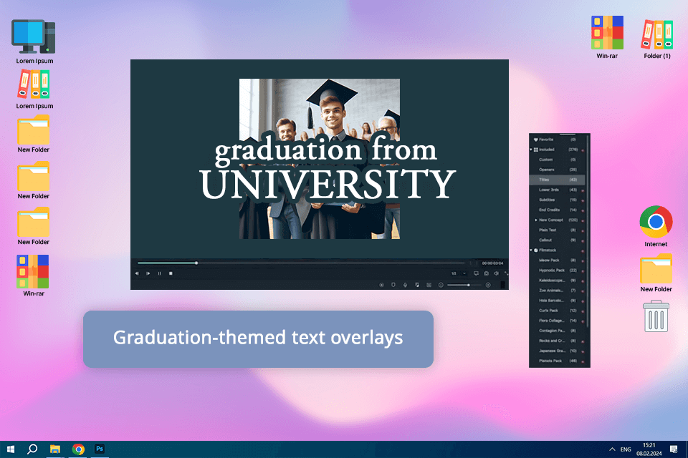Screen dimensions: 688x458
Task: Open the Curls Pack
Action: point(558,311)
